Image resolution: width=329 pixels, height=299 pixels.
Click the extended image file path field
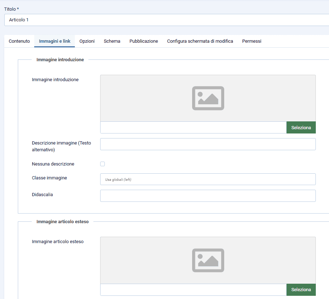coord(192,289)
